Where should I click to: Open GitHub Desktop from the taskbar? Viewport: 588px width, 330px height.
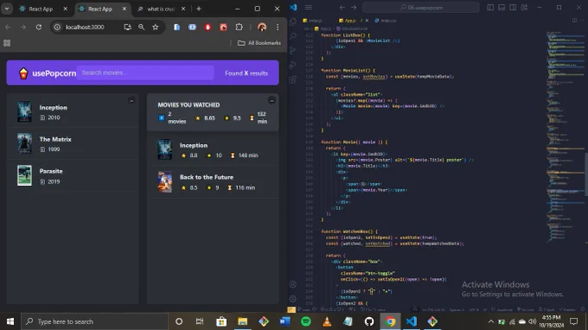click(x=369, y=321)
